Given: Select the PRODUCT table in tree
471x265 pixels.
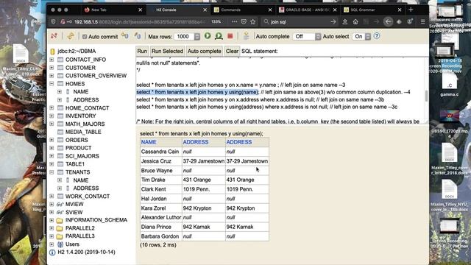Looking at the screenshot, I should (79, 148).
